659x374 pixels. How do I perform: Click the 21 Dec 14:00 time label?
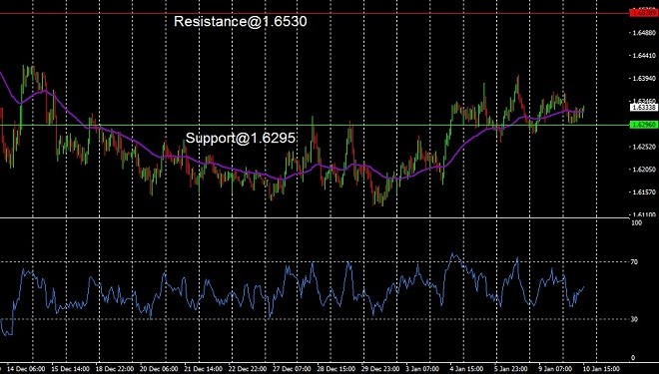(203, 369)
